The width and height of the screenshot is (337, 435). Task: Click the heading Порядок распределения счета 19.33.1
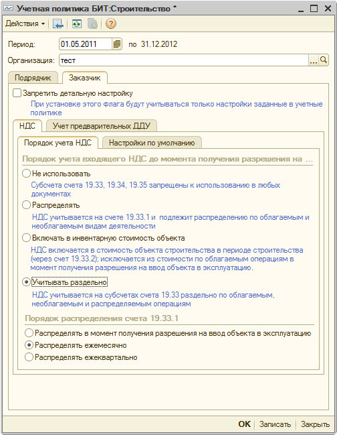tap(102, 318)
